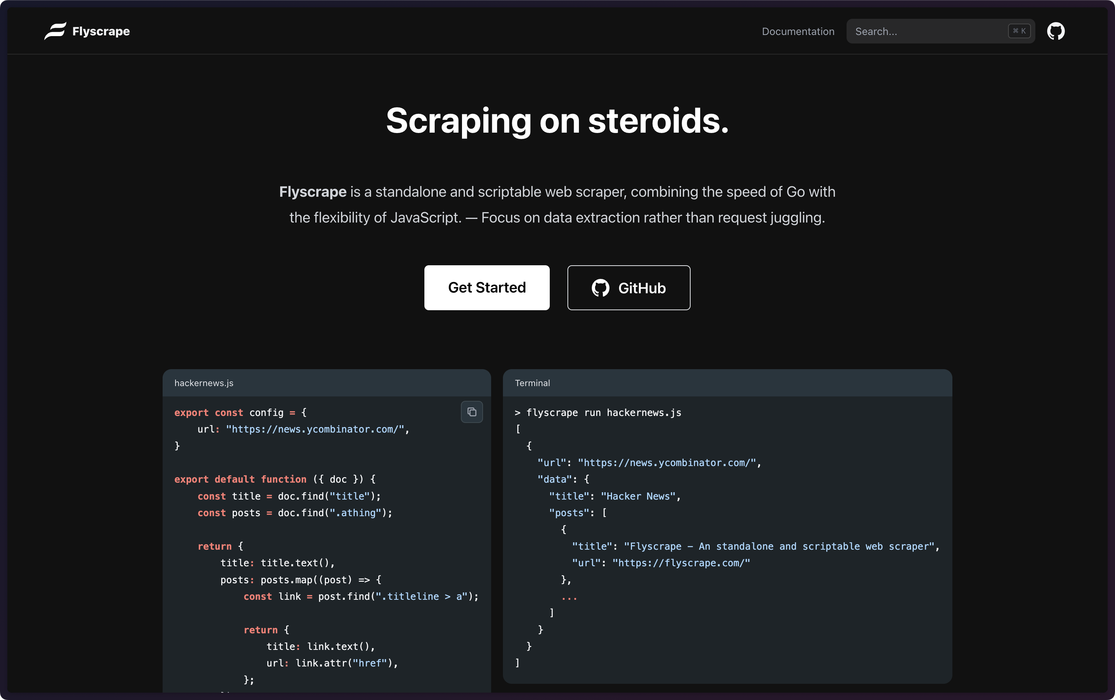Click the Octocat icon inside GitHub button
The width and height of the screenshot is (1115, 700).
[600, 288]
